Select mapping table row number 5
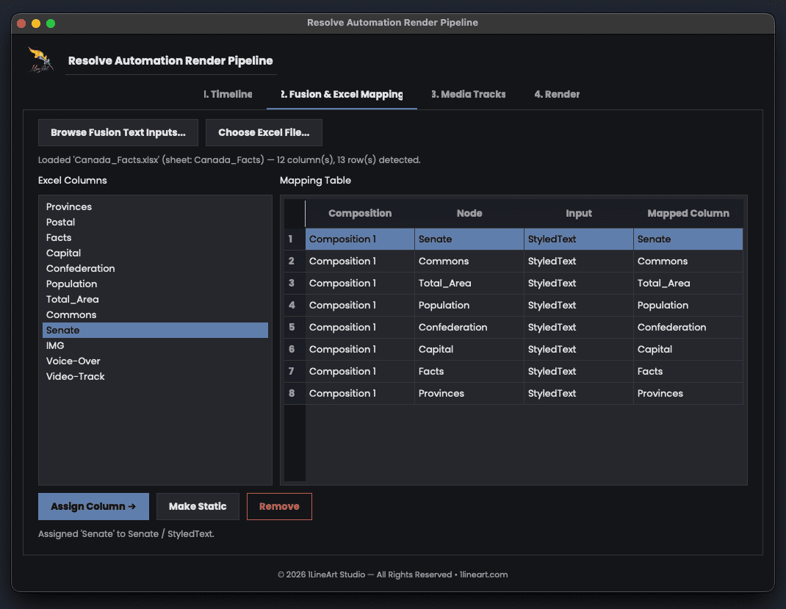Screen dimensions: 786x609 295,328
